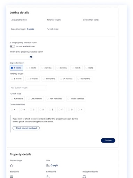This screenshot has width=133, height=178.
Task: Click the bathrooms bathtub icon
Action: tap(48, 177)
